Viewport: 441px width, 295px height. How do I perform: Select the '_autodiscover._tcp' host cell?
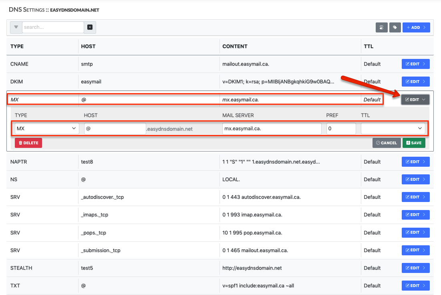103,197
